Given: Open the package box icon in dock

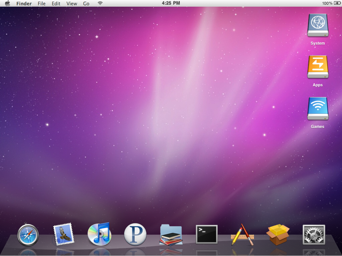Looking at the screenshot, I should click(x=278, y=235).
